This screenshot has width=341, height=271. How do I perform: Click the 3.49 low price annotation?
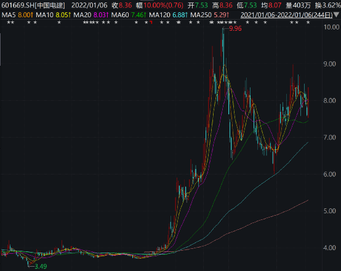[41, 266]
